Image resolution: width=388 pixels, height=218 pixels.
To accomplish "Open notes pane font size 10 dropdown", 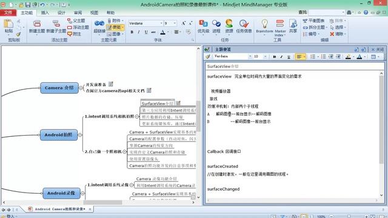I will tap(265, 56).
